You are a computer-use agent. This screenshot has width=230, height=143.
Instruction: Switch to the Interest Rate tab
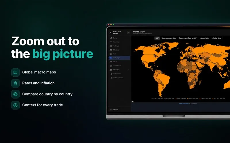click(x=204, y=38)
